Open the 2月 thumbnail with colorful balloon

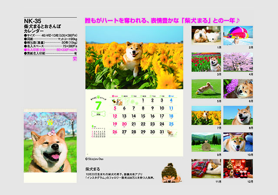[x=238, y=35]
